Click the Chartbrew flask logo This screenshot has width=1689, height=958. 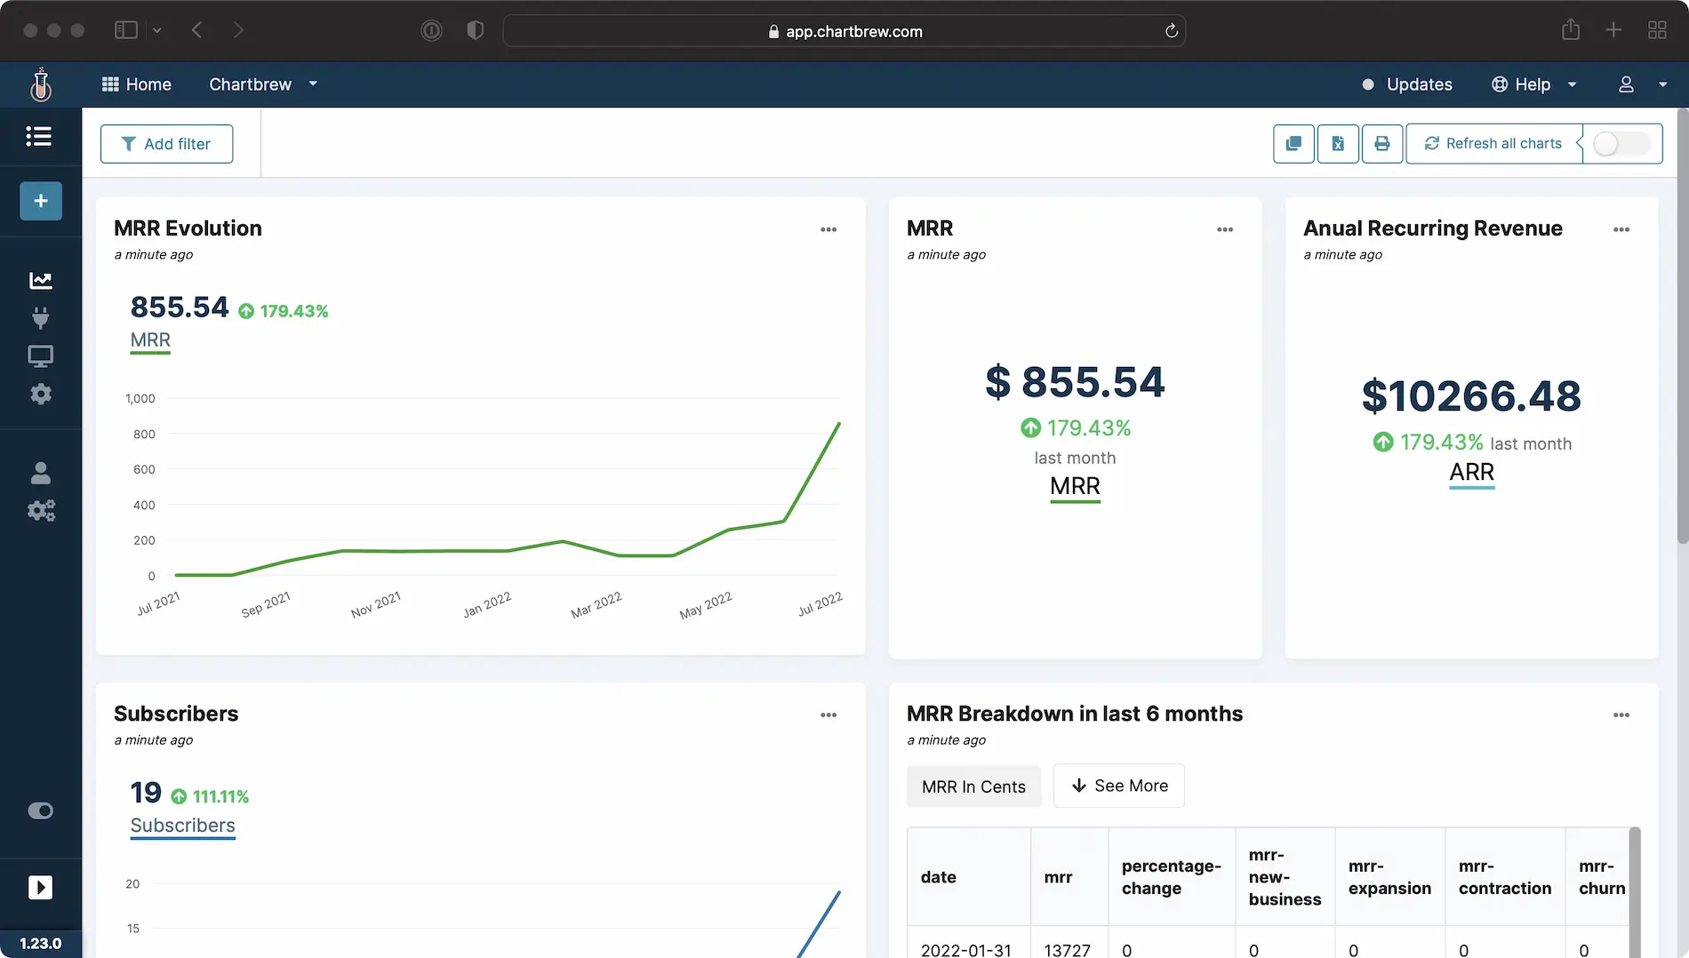pyautogui.click(x=40, y=84)
